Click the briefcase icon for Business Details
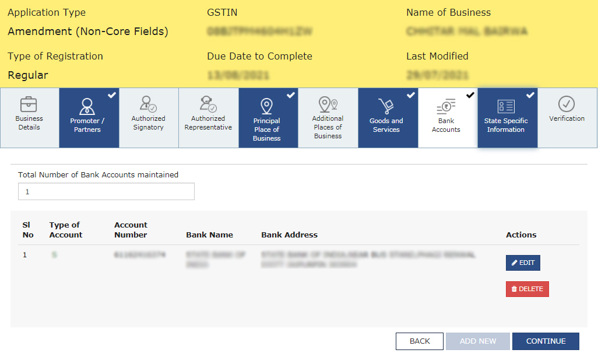The height and width of the screenshot is (353, 598). (29, 104)
